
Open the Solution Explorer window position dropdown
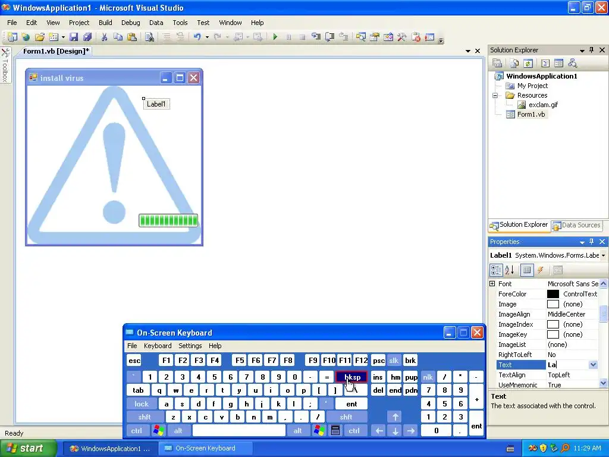582,50
